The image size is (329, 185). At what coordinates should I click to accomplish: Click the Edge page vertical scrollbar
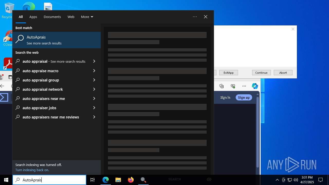click(258, 132)
